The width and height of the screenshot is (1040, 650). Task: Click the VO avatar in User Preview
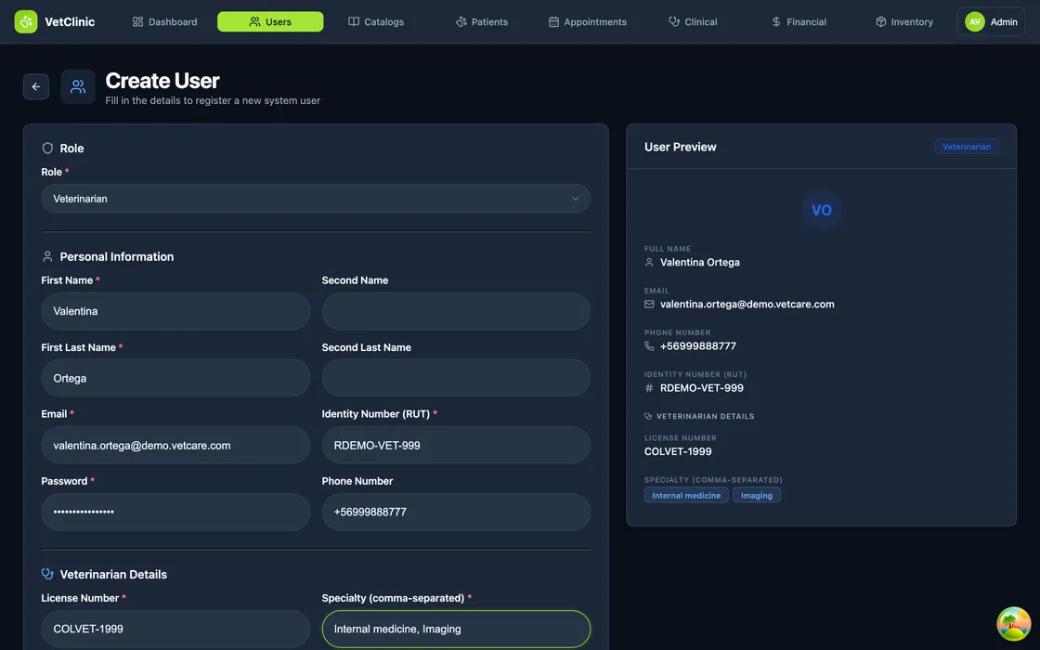coord(822,210)
